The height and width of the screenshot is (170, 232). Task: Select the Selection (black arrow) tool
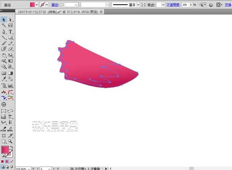point(4,20)
